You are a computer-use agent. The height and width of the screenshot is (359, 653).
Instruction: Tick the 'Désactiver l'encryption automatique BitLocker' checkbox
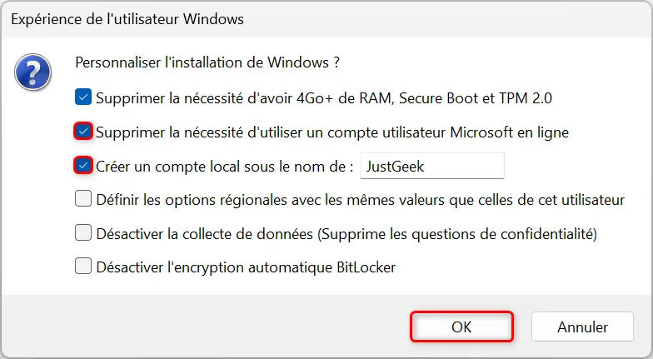pos(83,267)
